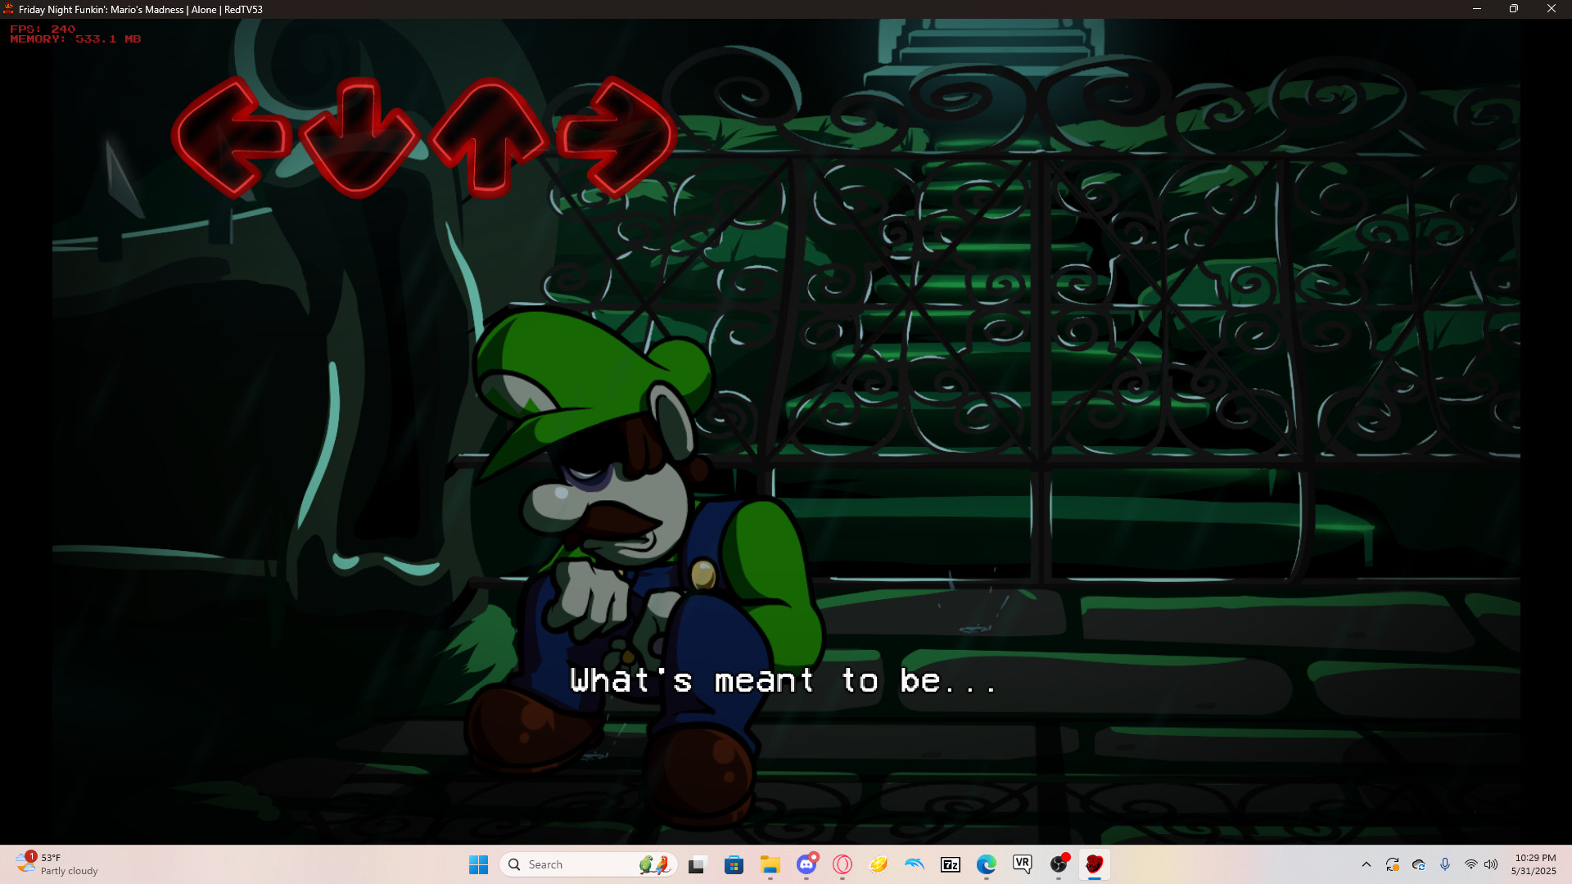Open Microsoft Edge from the taskbar
1572x884 pixels.
coord(986,865)
